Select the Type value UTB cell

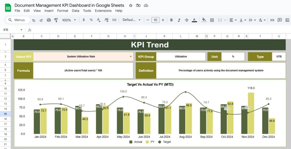279,56
